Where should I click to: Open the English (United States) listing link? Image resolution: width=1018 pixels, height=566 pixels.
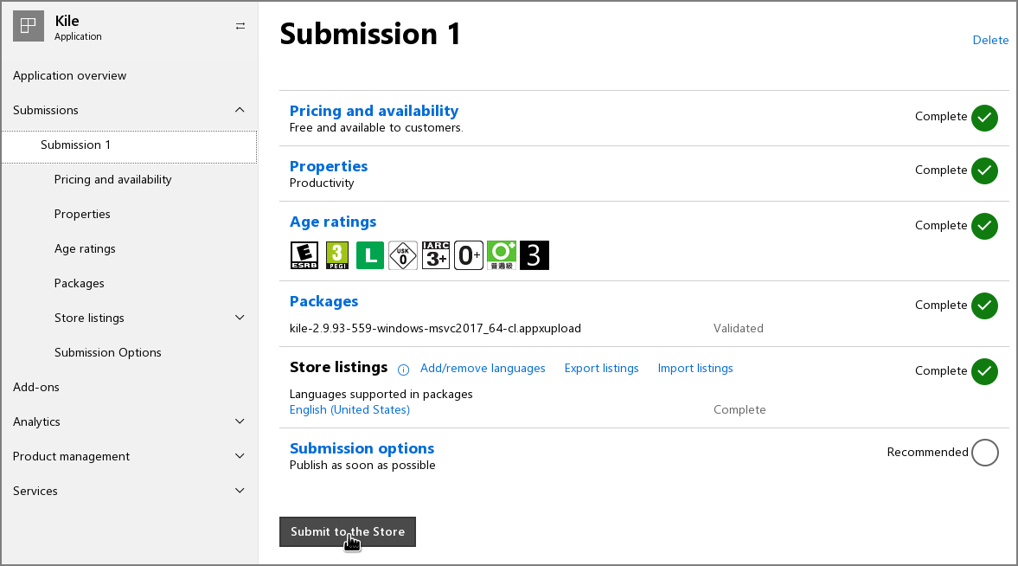pos(349,409)
